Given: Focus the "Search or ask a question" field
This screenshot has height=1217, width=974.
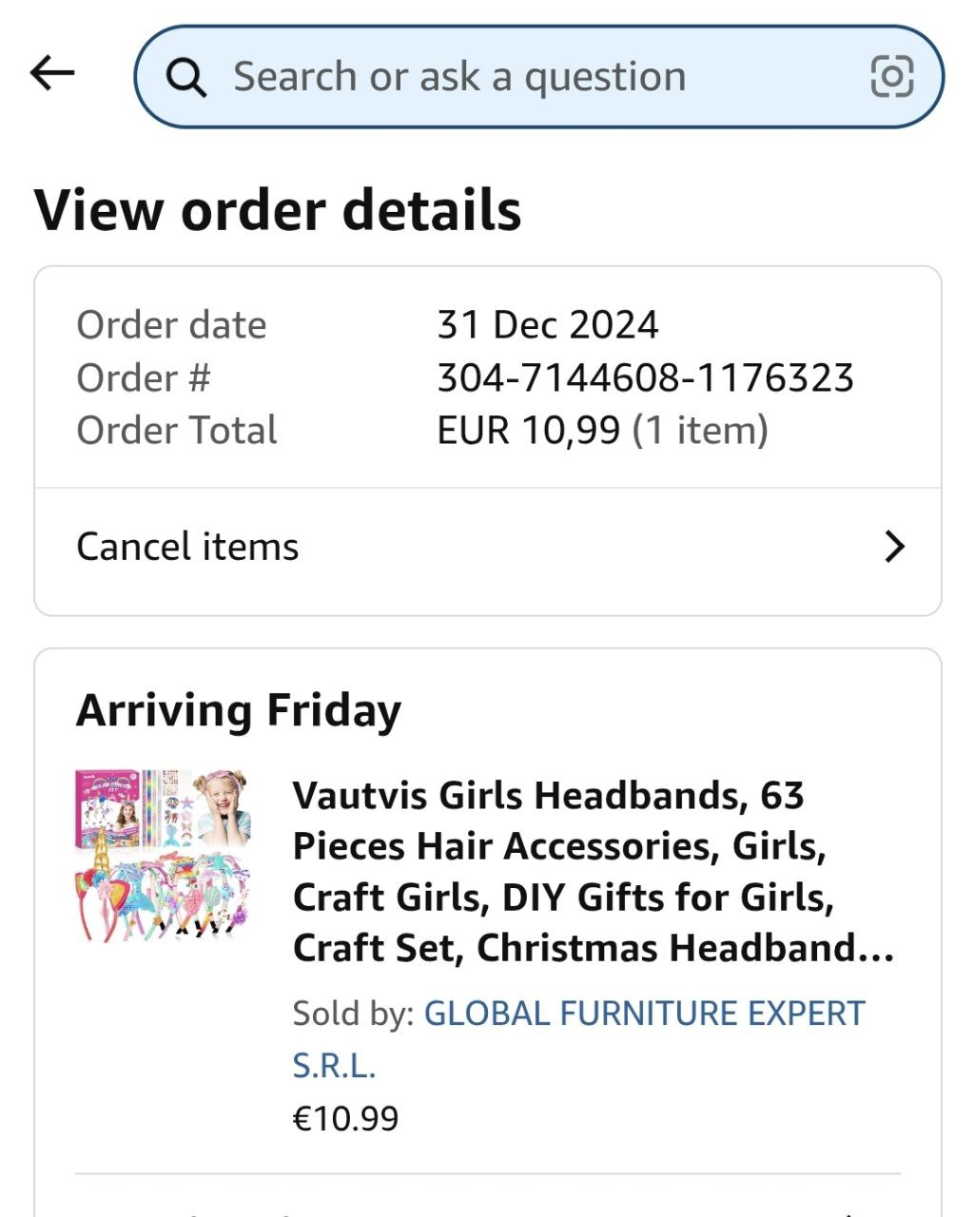Looking at the screenshot, I should pos(495,77).
